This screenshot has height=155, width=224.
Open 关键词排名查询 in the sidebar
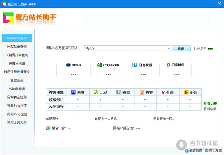pos(17,55)
